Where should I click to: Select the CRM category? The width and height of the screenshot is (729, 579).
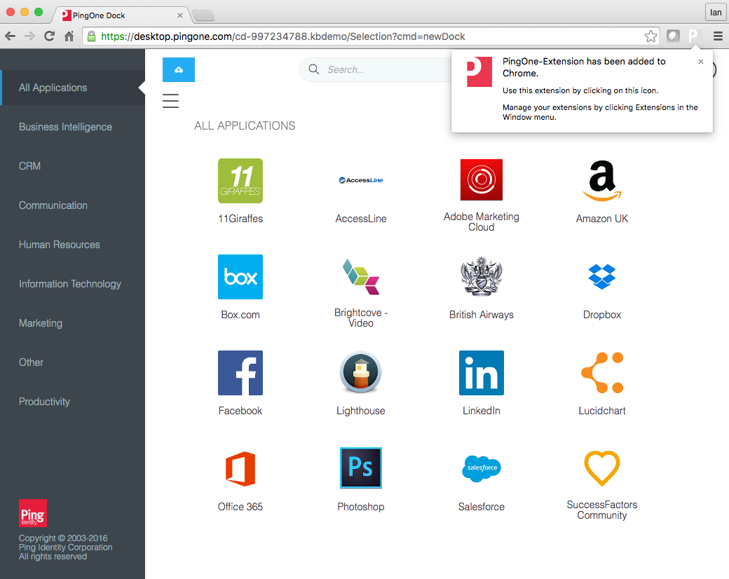coord(29,166)
